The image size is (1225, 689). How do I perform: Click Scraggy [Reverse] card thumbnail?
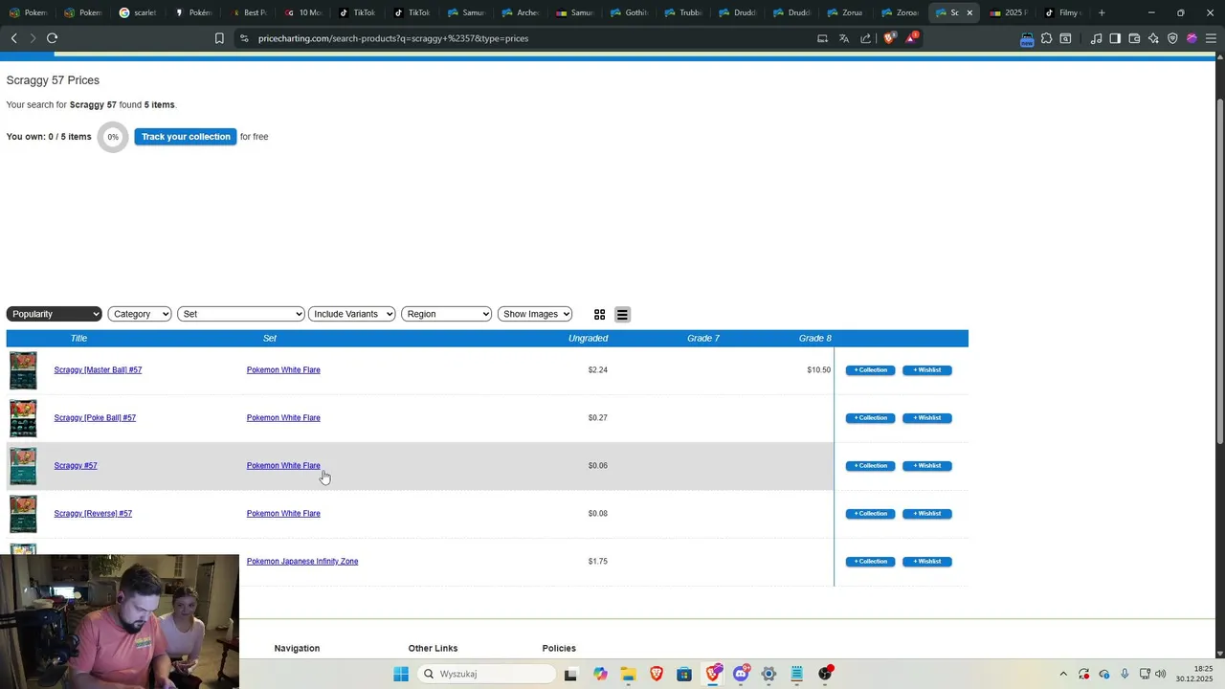(23, 514)
